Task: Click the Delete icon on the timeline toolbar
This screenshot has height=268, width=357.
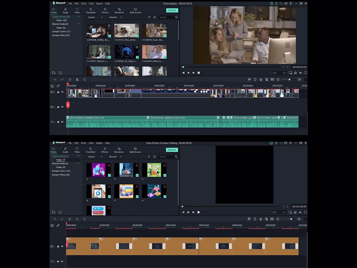Action: (69, 79)
